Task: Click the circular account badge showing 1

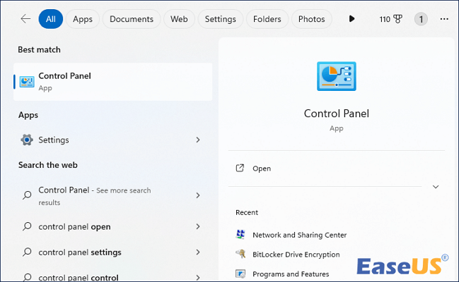Action: click(421, 19)
